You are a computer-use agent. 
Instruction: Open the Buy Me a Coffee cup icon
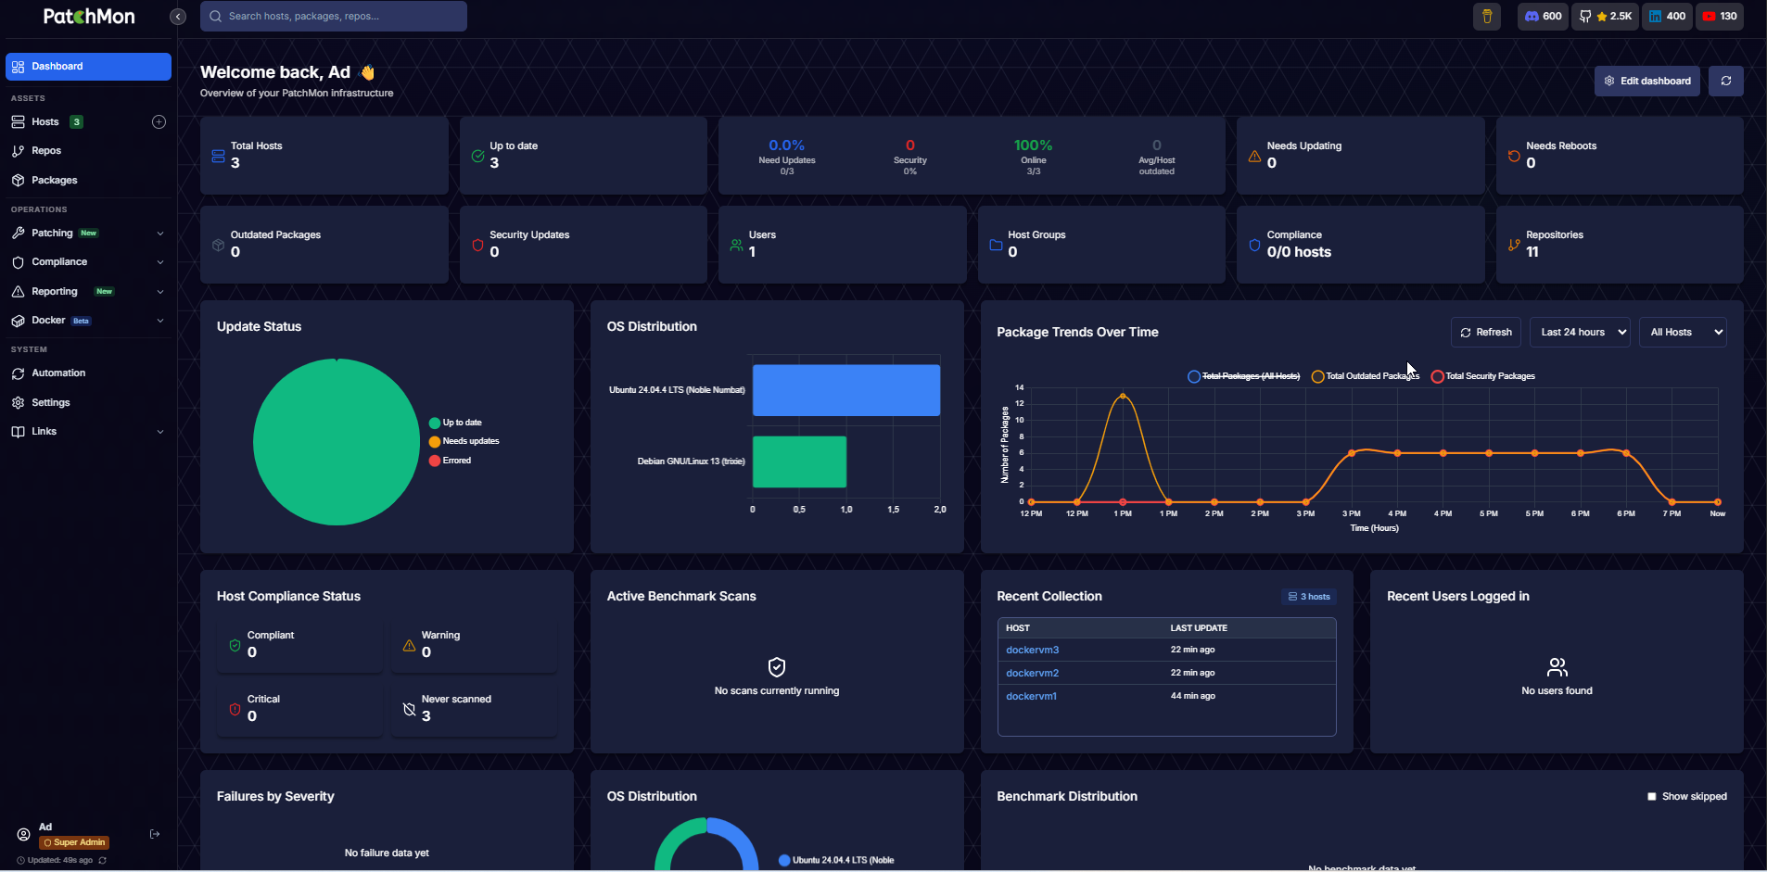click(1487, 17)
